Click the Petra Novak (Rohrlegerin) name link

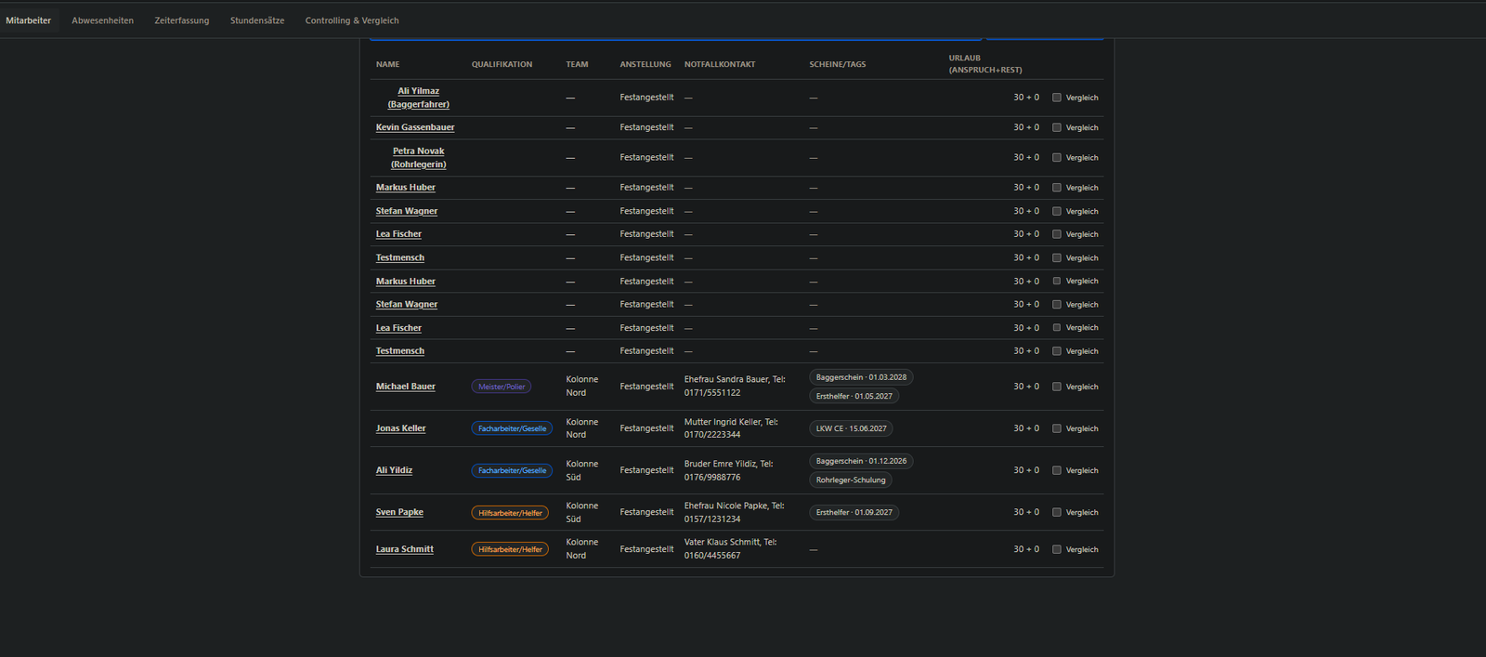[x=419, y=158]
